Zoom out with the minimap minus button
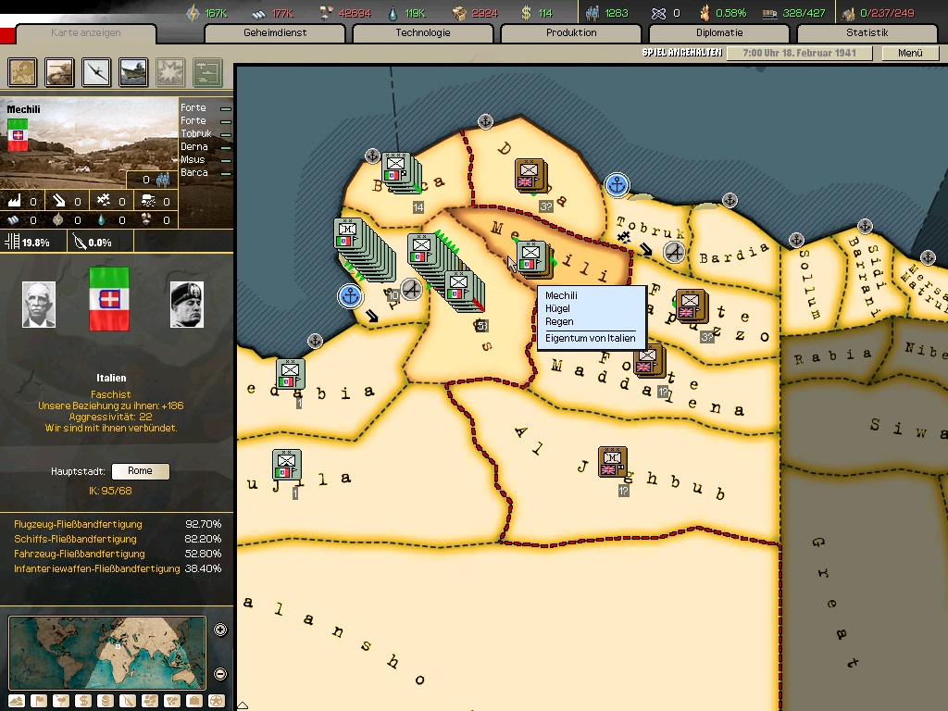Screen dimensions: 948x711 [220, 674]
